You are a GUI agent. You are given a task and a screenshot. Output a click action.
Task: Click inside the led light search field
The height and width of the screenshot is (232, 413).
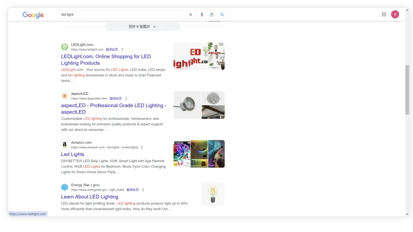point(123,15)
